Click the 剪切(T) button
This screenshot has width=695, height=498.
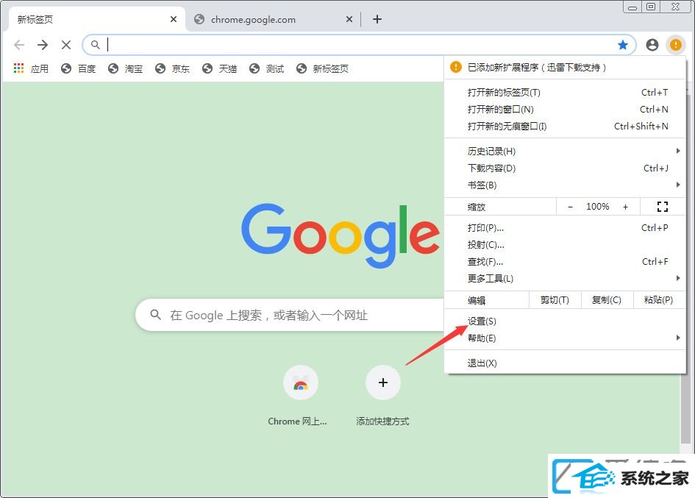pos(555,300)
